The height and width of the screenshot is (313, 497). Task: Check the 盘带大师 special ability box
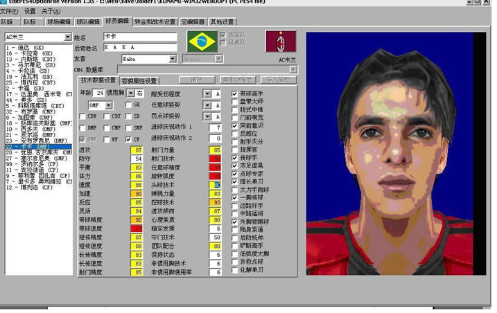tap(235, 102)
